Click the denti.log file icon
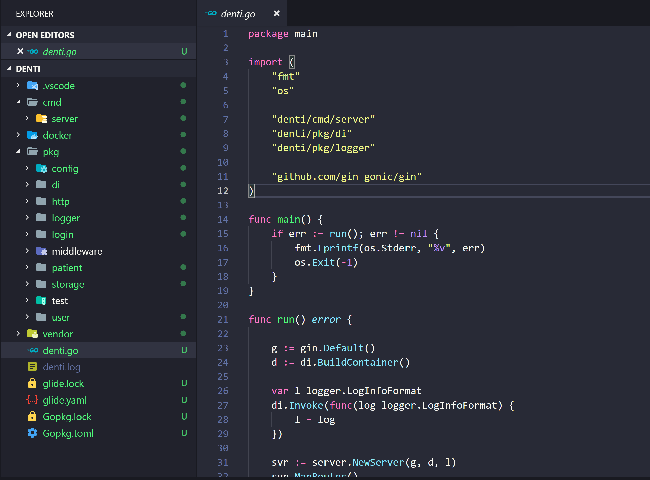This screenshot has height=480, width=650. pos(32,367)
